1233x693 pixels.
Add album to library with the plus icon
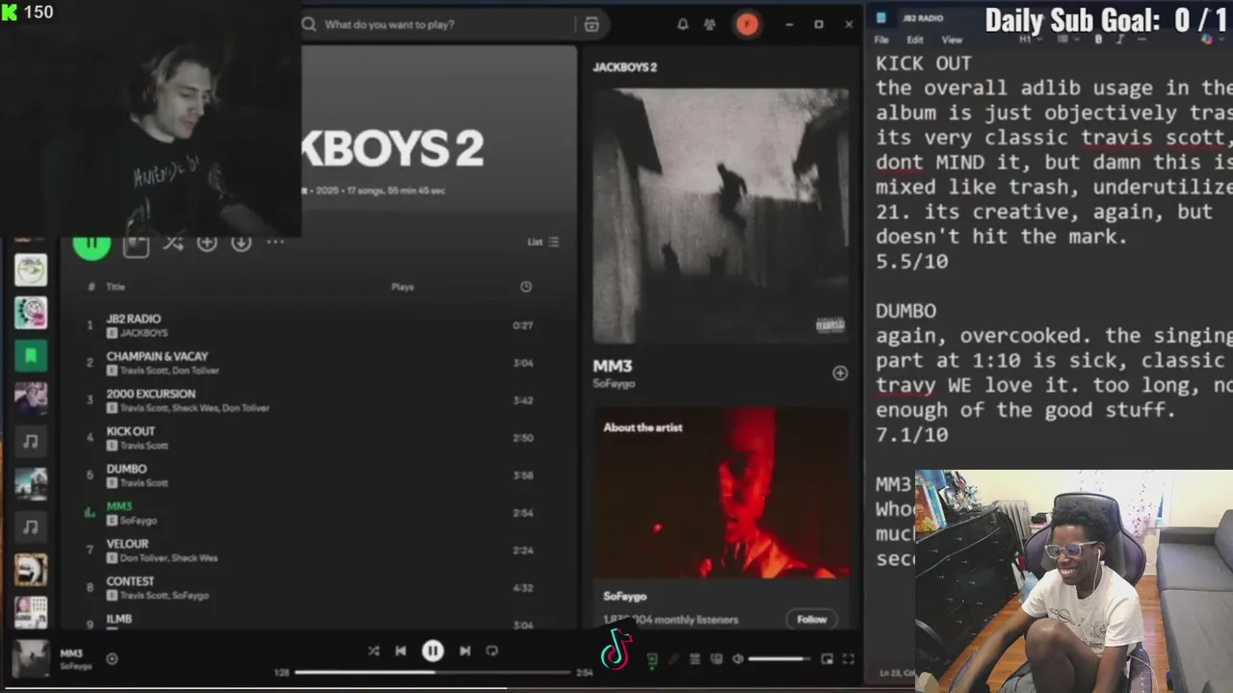point(206,243)
